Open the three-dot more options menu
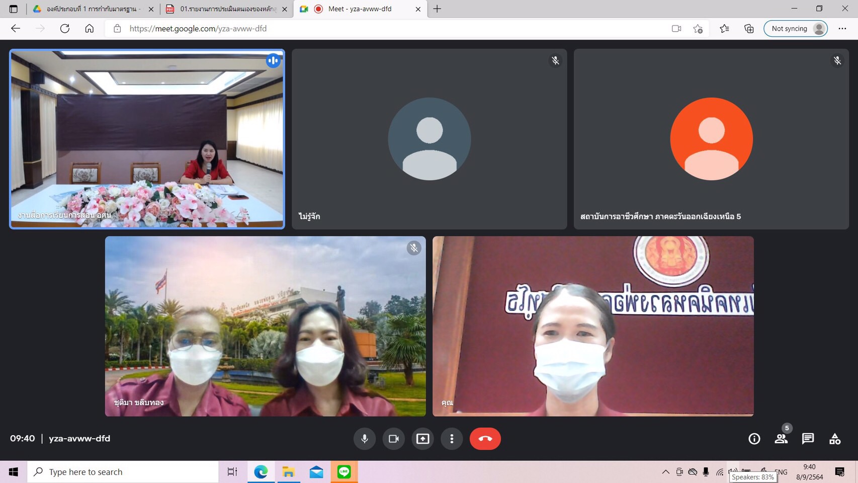This screenshot has width=858, height=483. click(452, 439)
